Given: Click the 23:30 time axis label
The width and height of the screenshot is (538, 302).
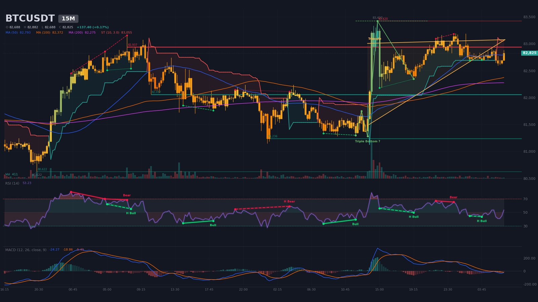Looking at the screenshot, I should coord(448,290).
